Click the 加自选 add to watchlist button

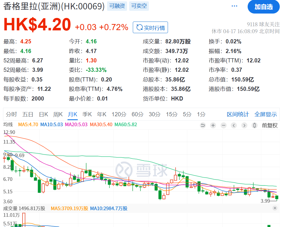pyautogui.click(x=263, y=7)
